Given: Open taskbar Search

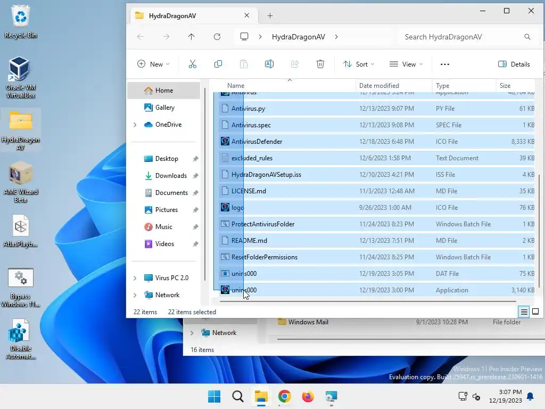Looking at the screenshot, I should click(x=238, y=396).
